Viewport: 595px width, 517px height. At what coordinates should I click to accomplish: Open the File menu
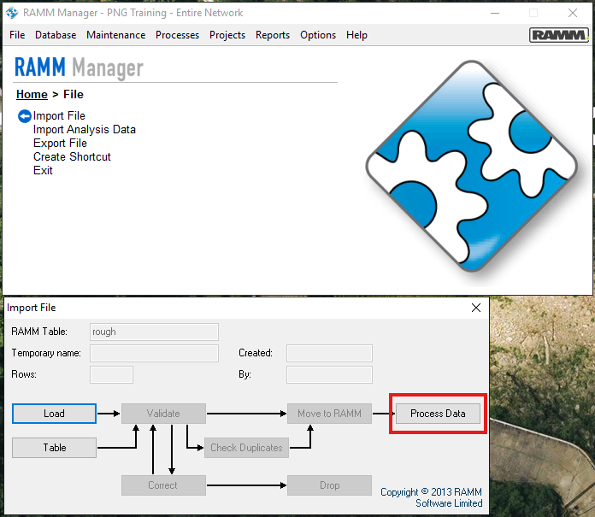point(17,35)
